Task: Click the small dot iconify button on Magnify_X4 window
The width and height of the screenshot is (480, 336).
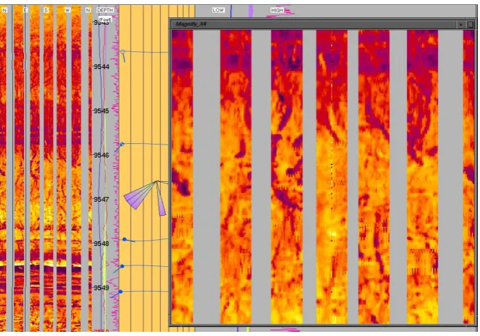Action: point(461,24)
